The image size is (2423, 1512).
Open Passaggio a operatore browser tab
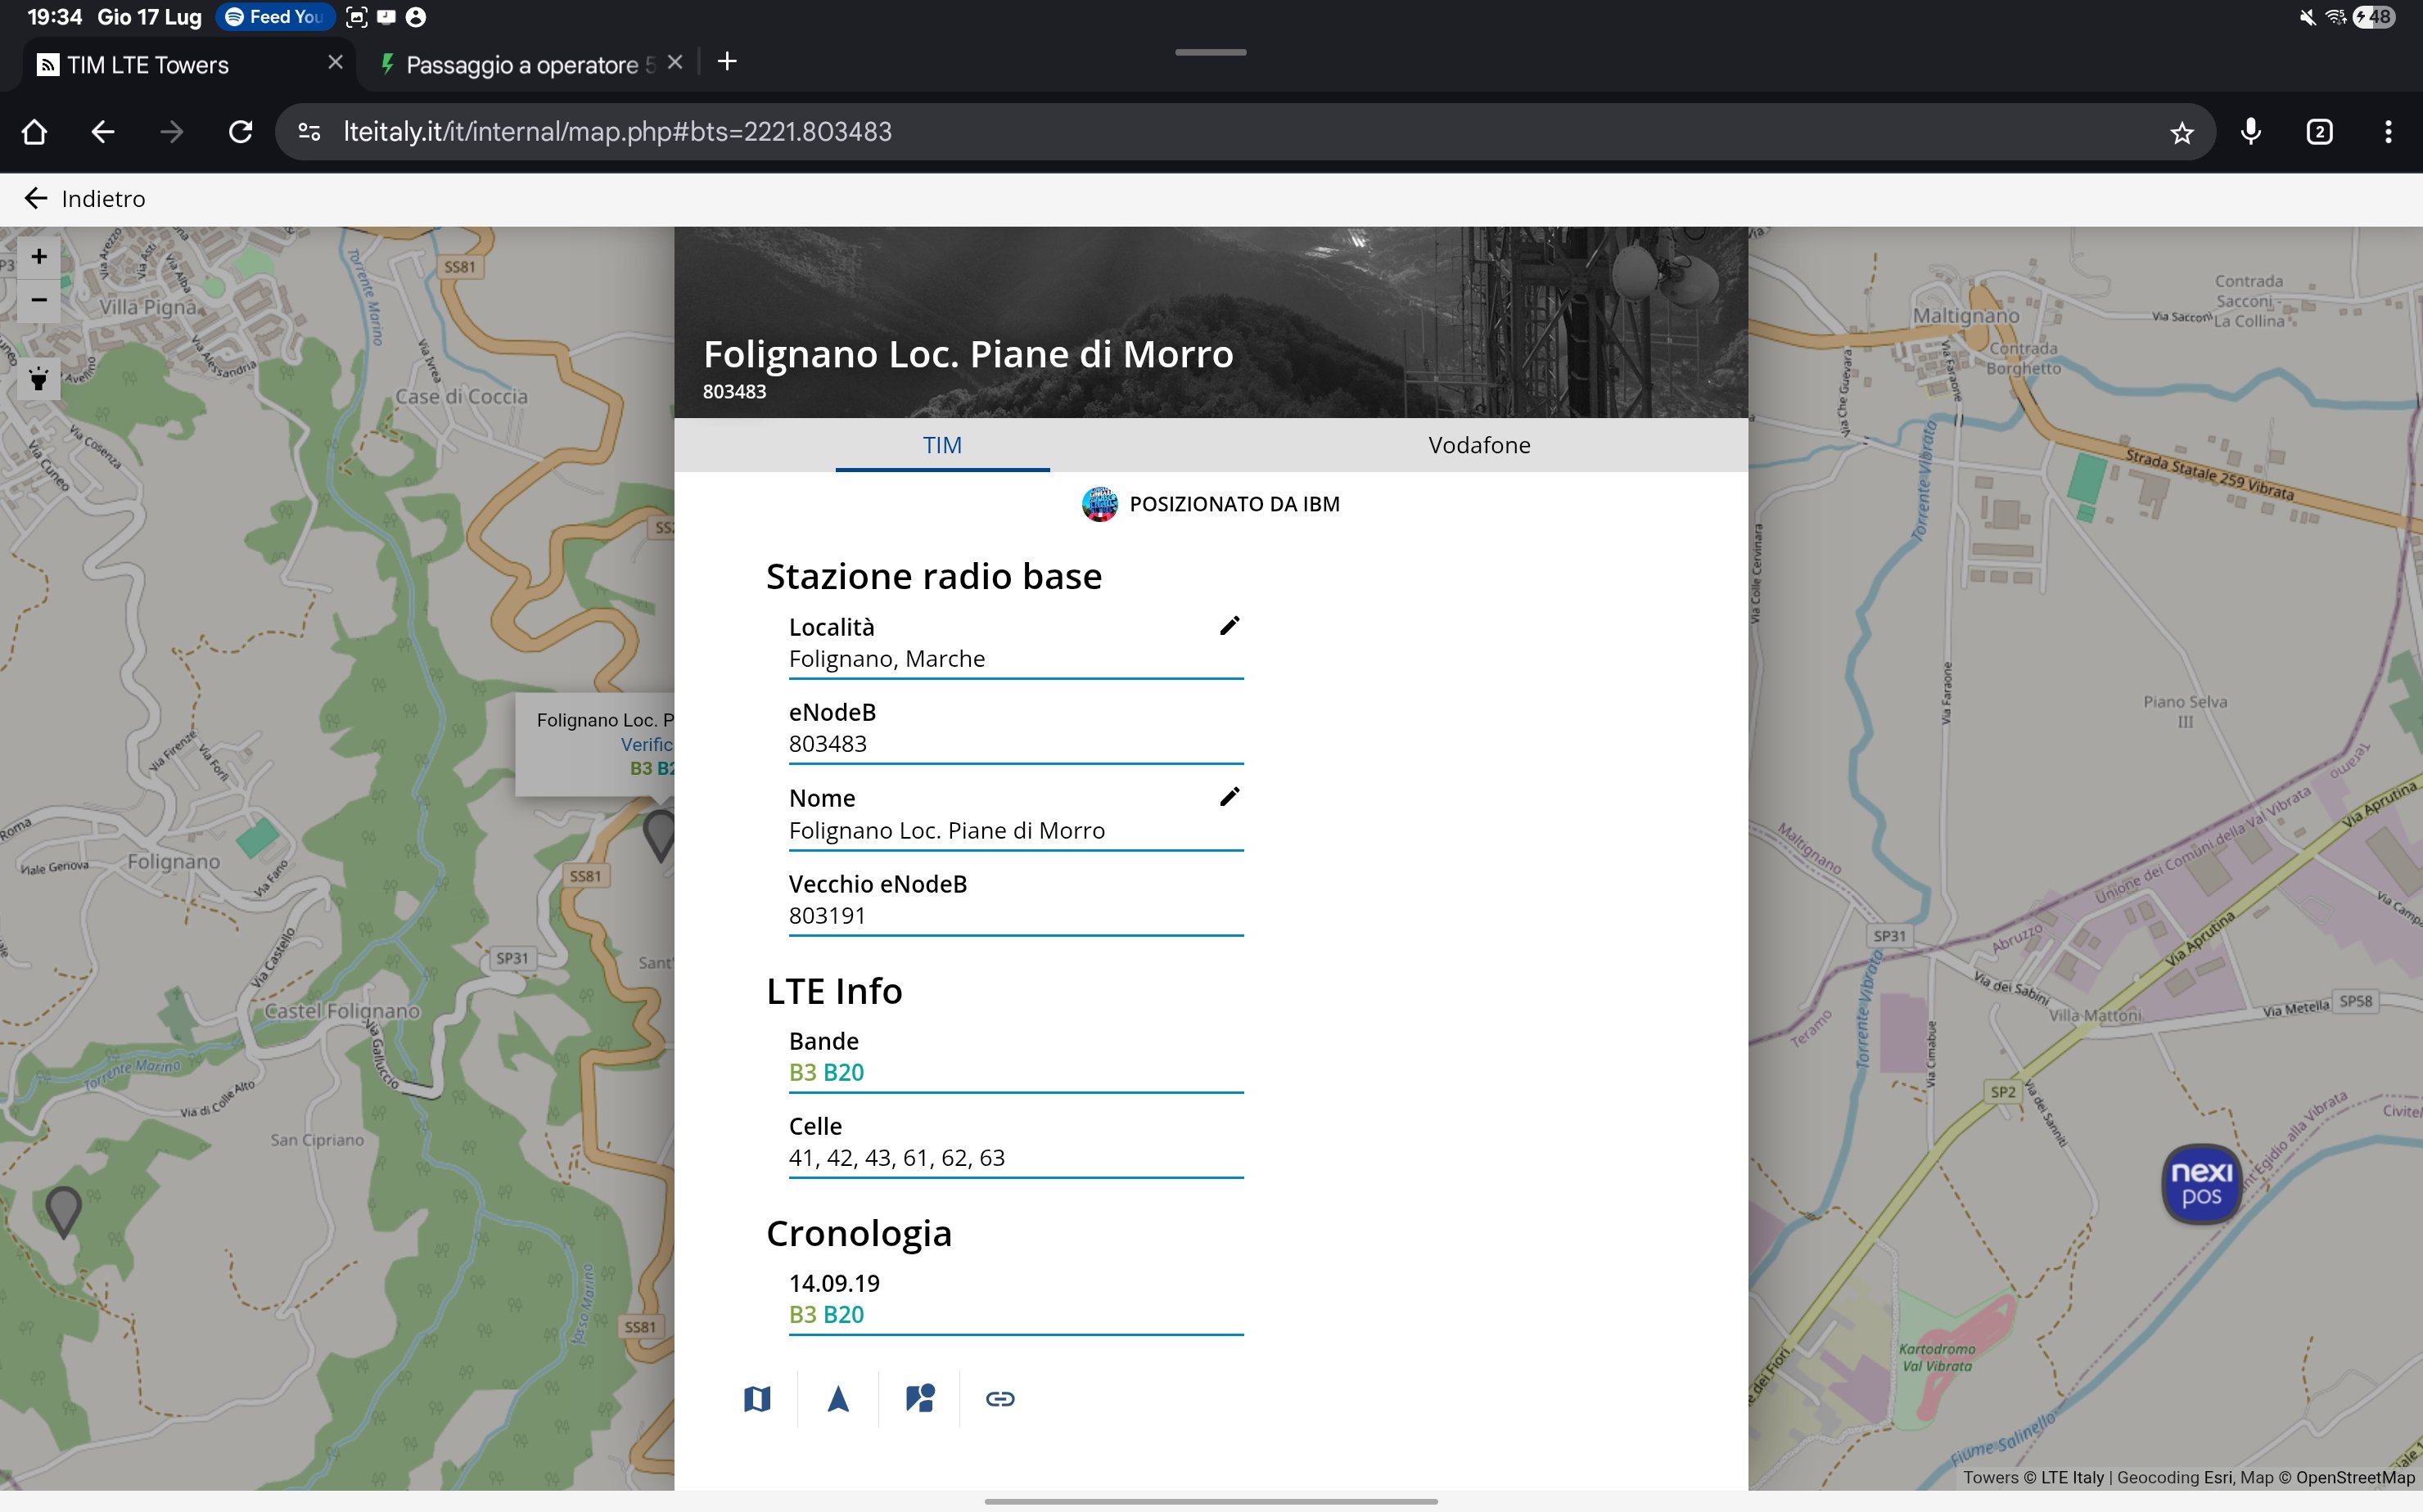521,65
